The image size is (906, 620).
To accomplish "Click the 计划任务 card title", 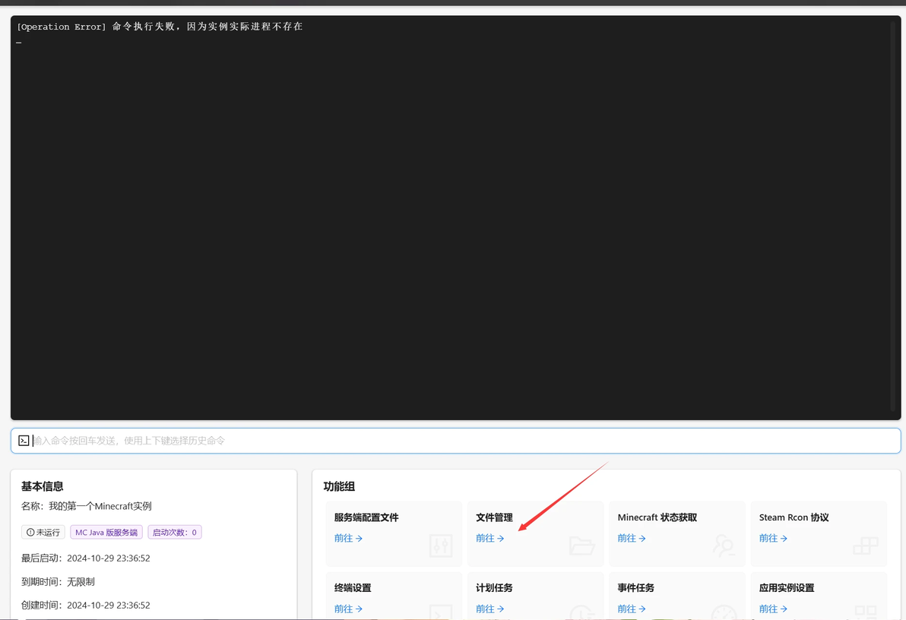I will tap(494, 587).
